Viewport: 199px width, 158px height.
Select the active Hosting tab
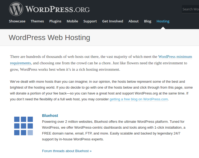(x=163, y=21)
